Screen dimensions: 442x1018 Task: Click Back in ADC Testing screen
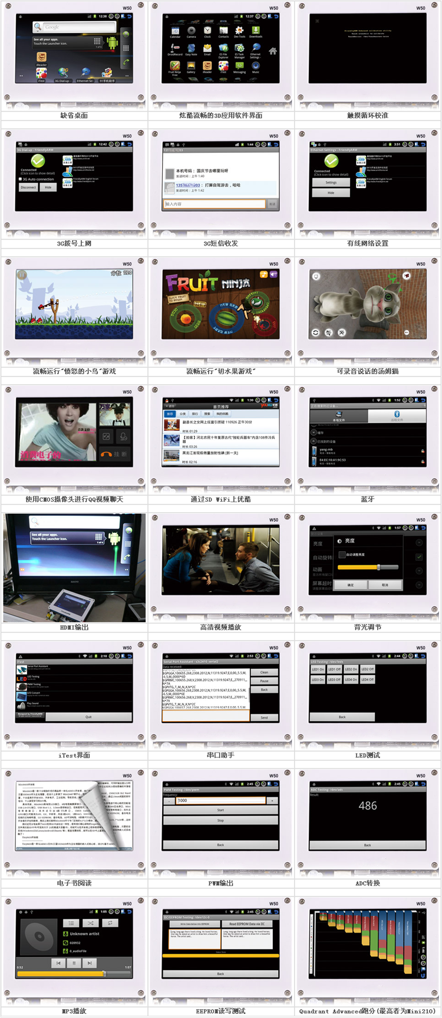(x=367, y=845)
